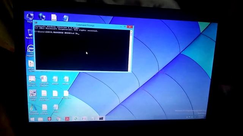Open the This PC desktop icon
The width and height of the screenshot is (243, 136).
(30, 17)
